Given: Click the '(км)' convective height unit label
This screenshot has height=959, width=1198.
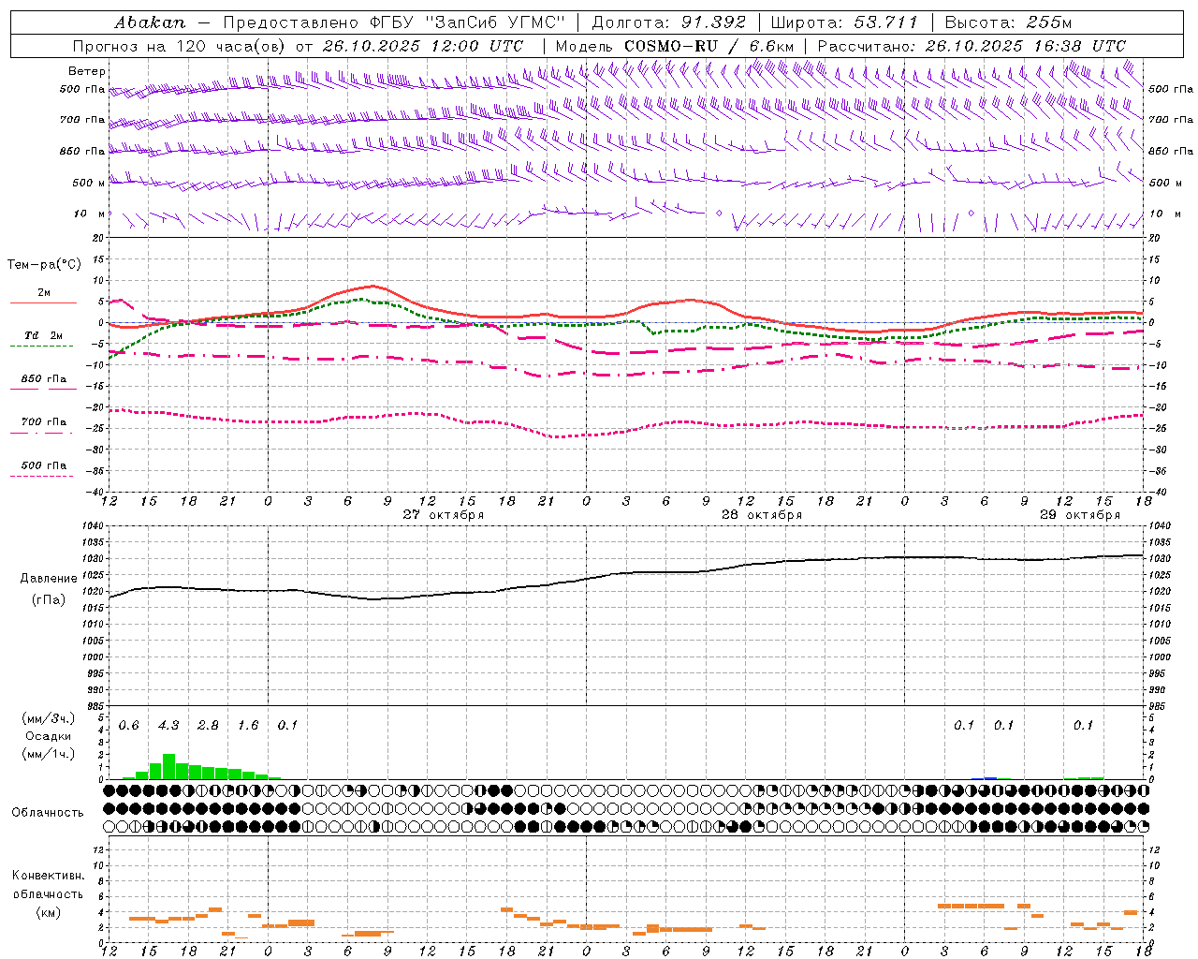Looking at the screenshot, I should tap(48, 912).
